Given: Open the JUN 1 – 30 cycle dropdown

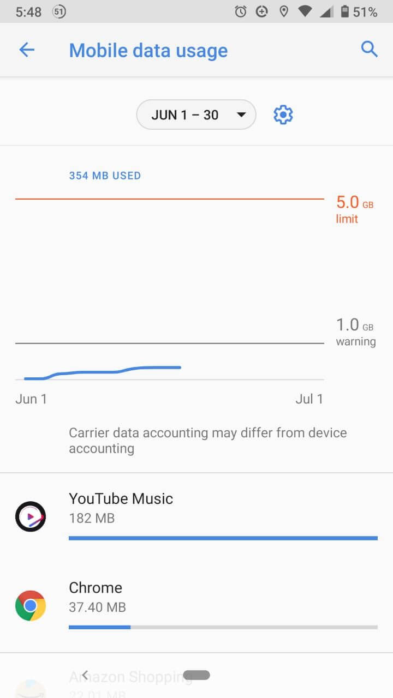Looking at the screenshot, I should point(186,115).
